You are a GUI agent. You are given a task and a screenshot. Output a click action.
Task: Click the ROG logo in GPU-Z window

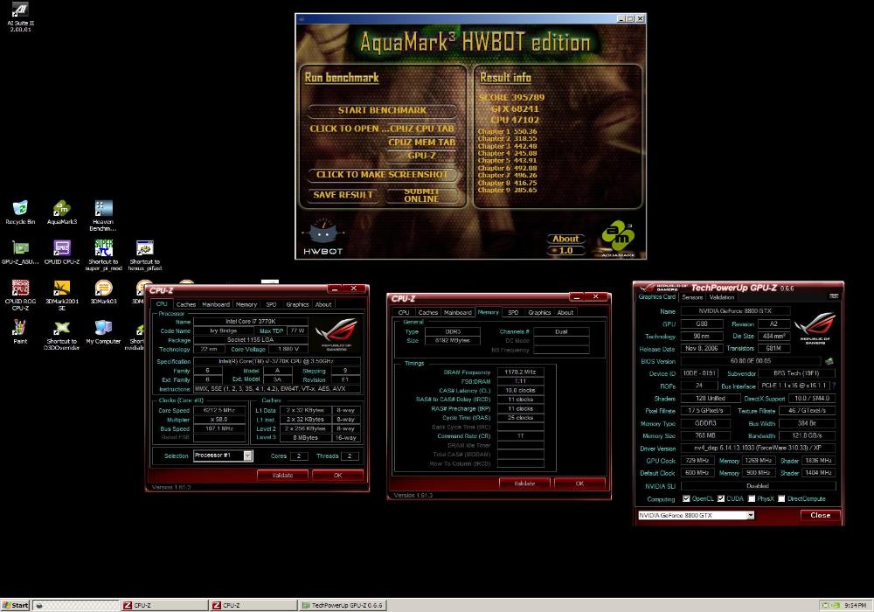tap(815, 328)
